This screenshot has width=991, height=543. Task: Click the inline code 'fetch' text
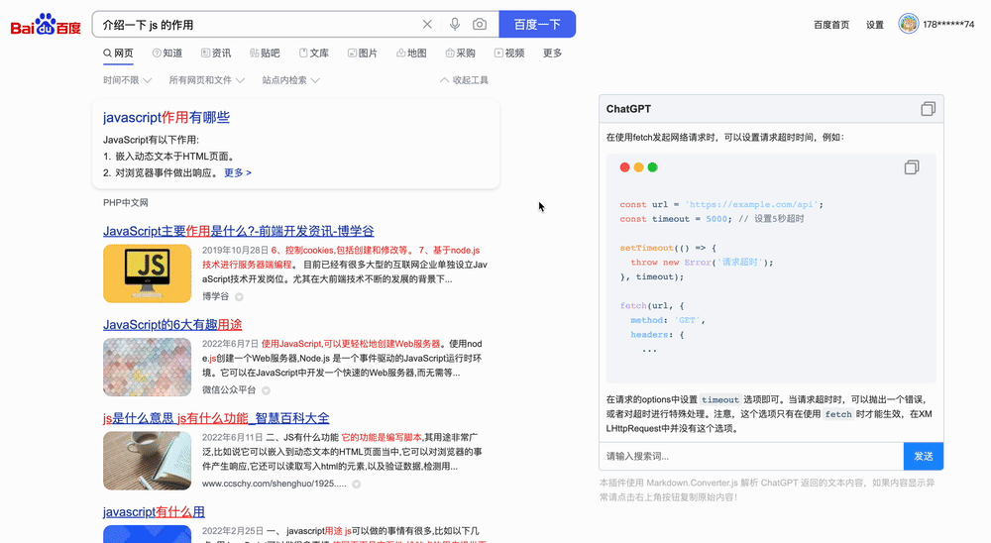838,414
